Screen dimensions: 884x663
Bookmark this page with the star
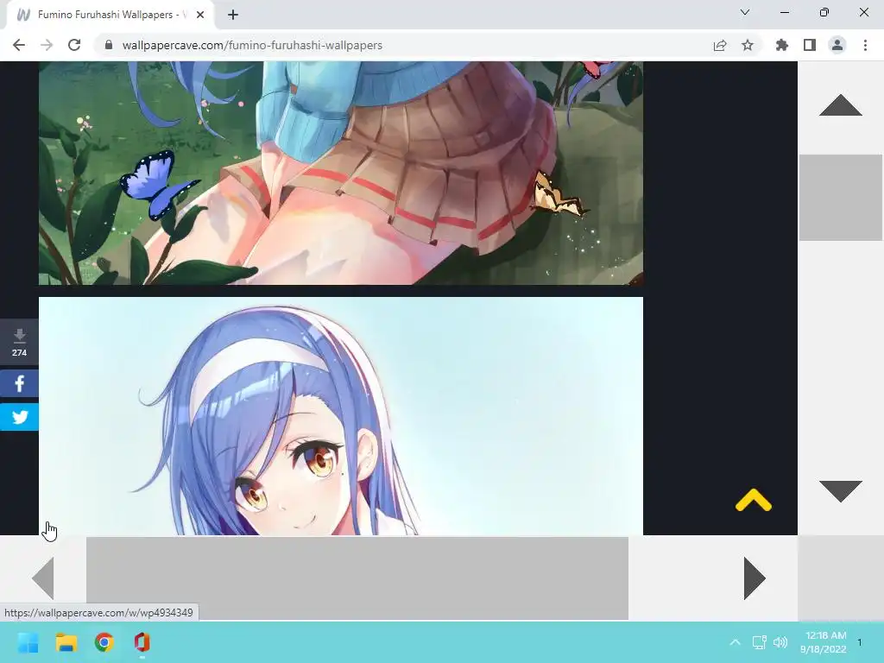pyautogui.click(x=748, y=45)
